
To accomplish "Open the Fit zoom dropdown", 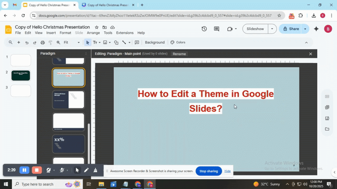I will (72, 42).
